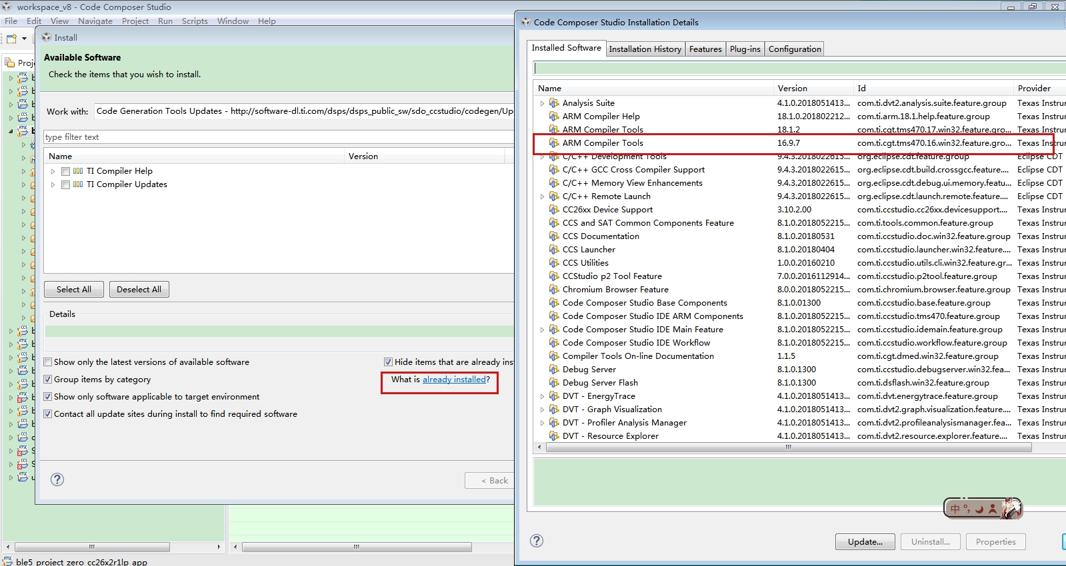
Task: Expand the DVT - EnergyTrace row
Action: [542, 396]
